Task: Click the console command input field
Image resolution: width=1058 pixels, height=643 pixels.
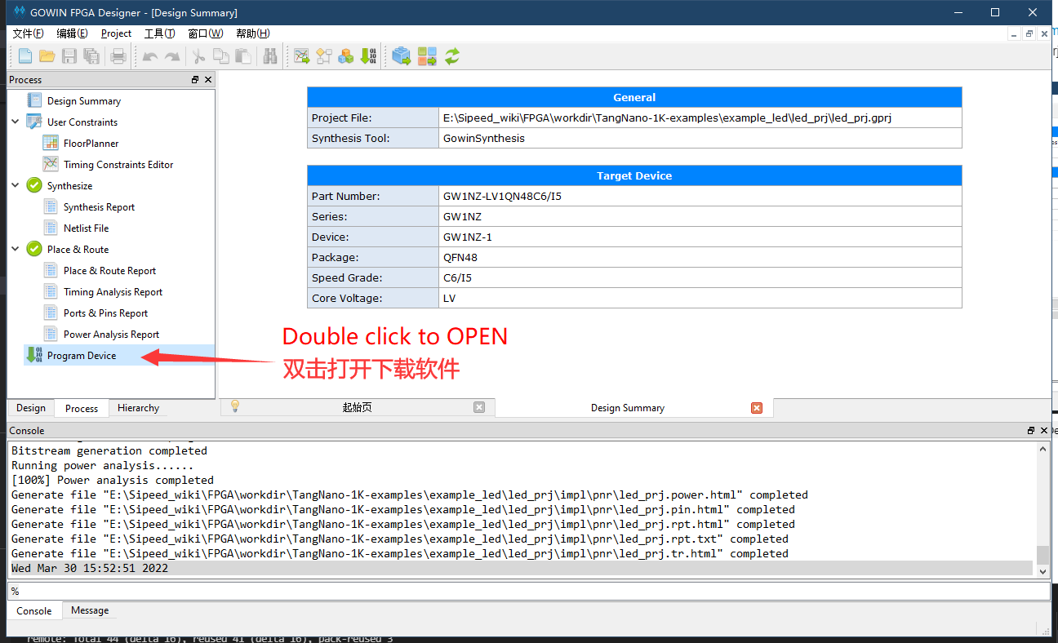Action: (x=528, y=591)
